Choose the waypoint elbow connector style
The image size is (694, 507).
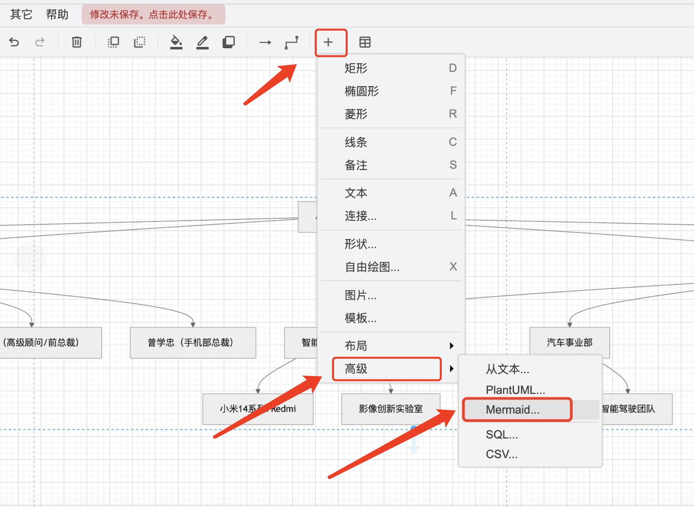tap(291, 43)
